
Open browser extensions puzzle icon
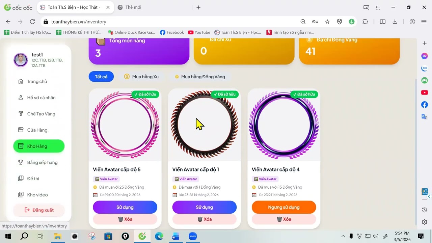click(365, 22)
